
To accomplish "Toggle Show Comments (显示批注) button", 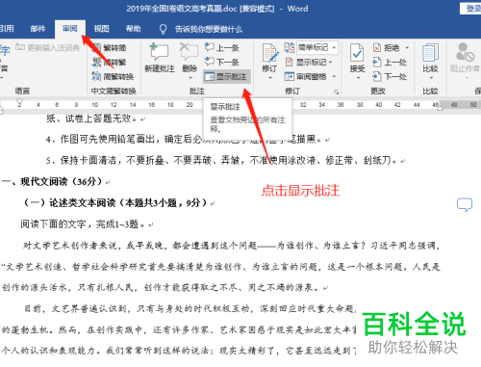I will pos(226,76).
